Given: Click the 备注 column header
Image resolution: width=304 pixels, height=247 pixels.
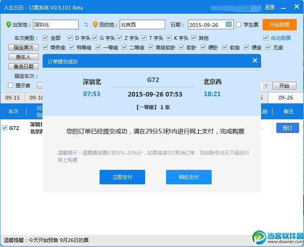Looking at the screenshot, I should click(288, 111).
